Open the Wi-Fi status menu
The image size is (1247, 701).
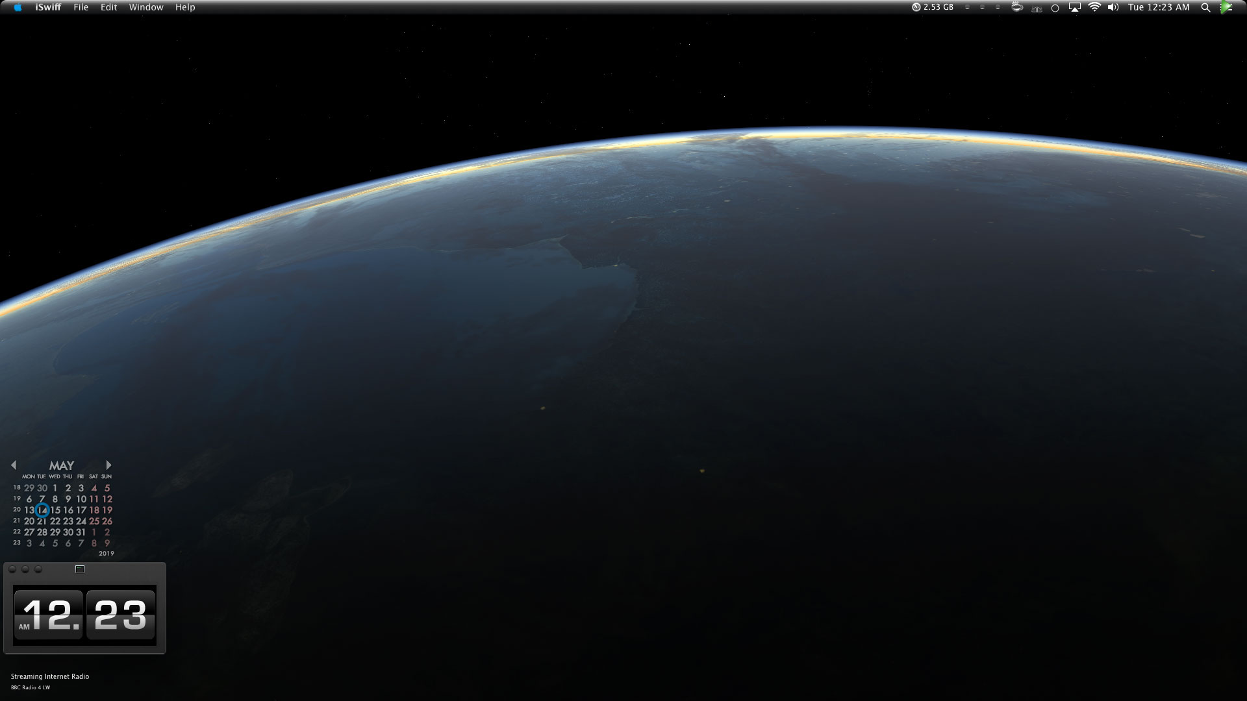(x=1094, y=7)
